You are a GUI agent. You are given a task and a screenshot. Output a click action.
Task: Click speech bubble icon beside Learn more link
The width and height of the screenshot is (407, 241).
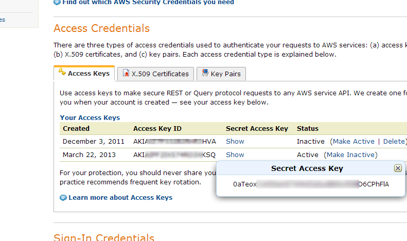click(63, 198)
